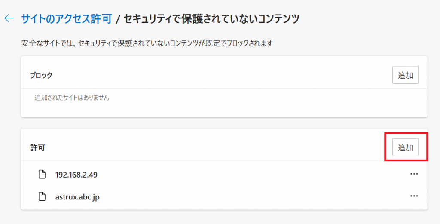Click the 安全なサイトでは description text

tap(147, 43)
